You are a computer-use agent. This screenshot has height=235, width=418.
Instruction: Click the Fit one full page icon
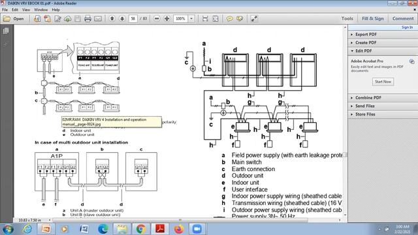point(216,19)
